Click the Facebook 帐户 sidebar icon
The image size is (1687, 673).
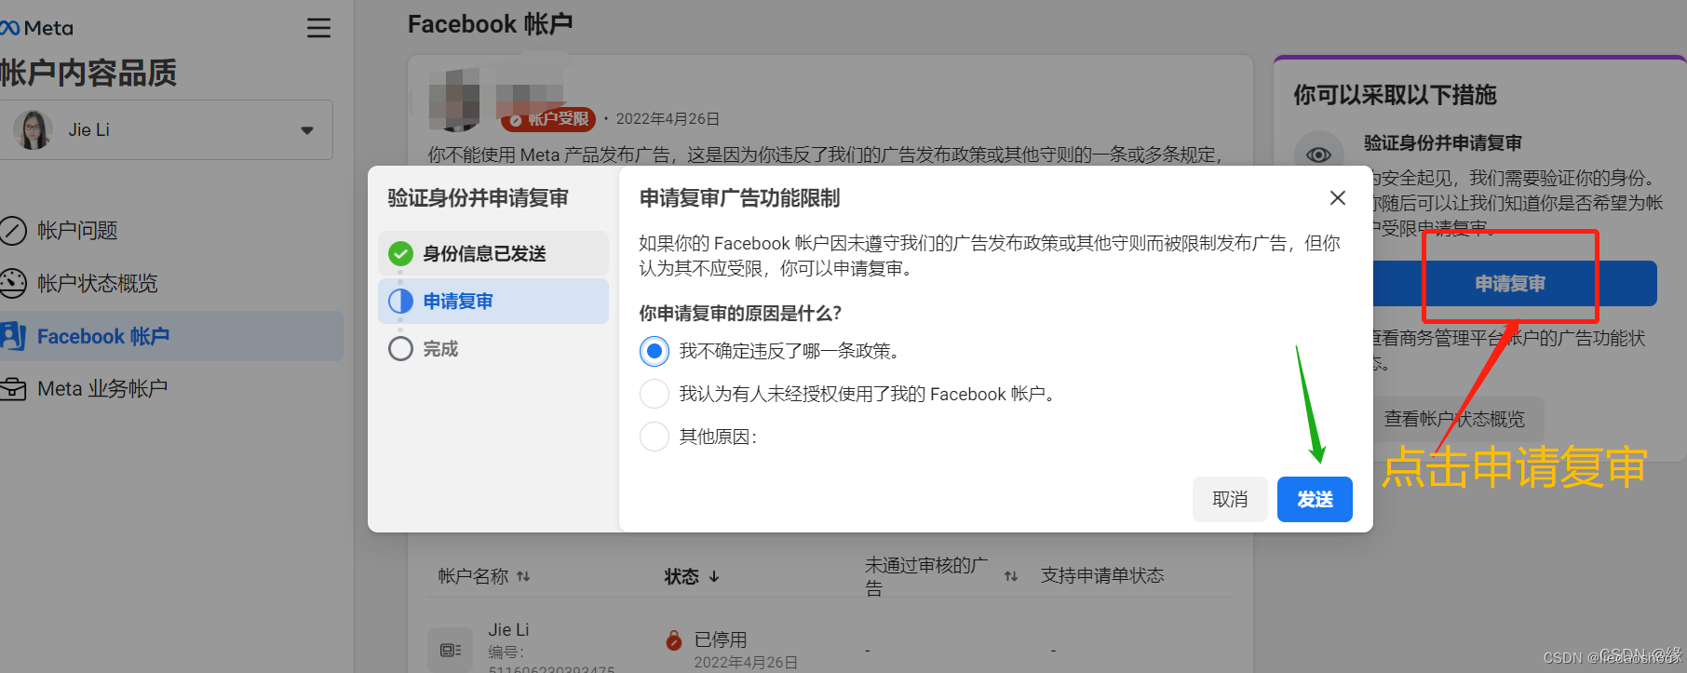[13, 336]
